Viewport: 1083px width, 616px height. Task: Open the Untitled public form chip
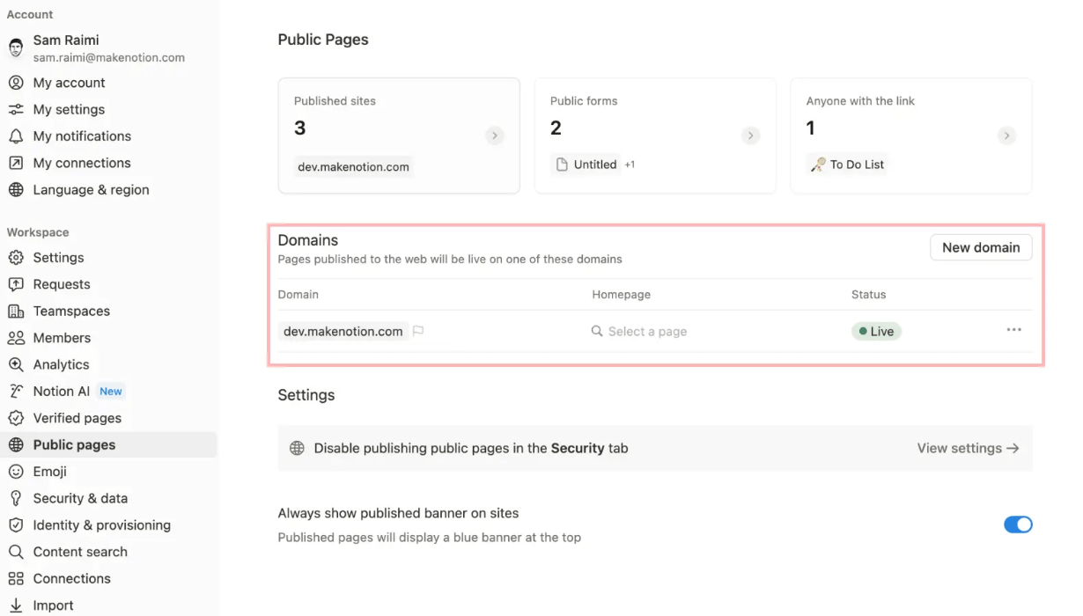tap(586, 165)
